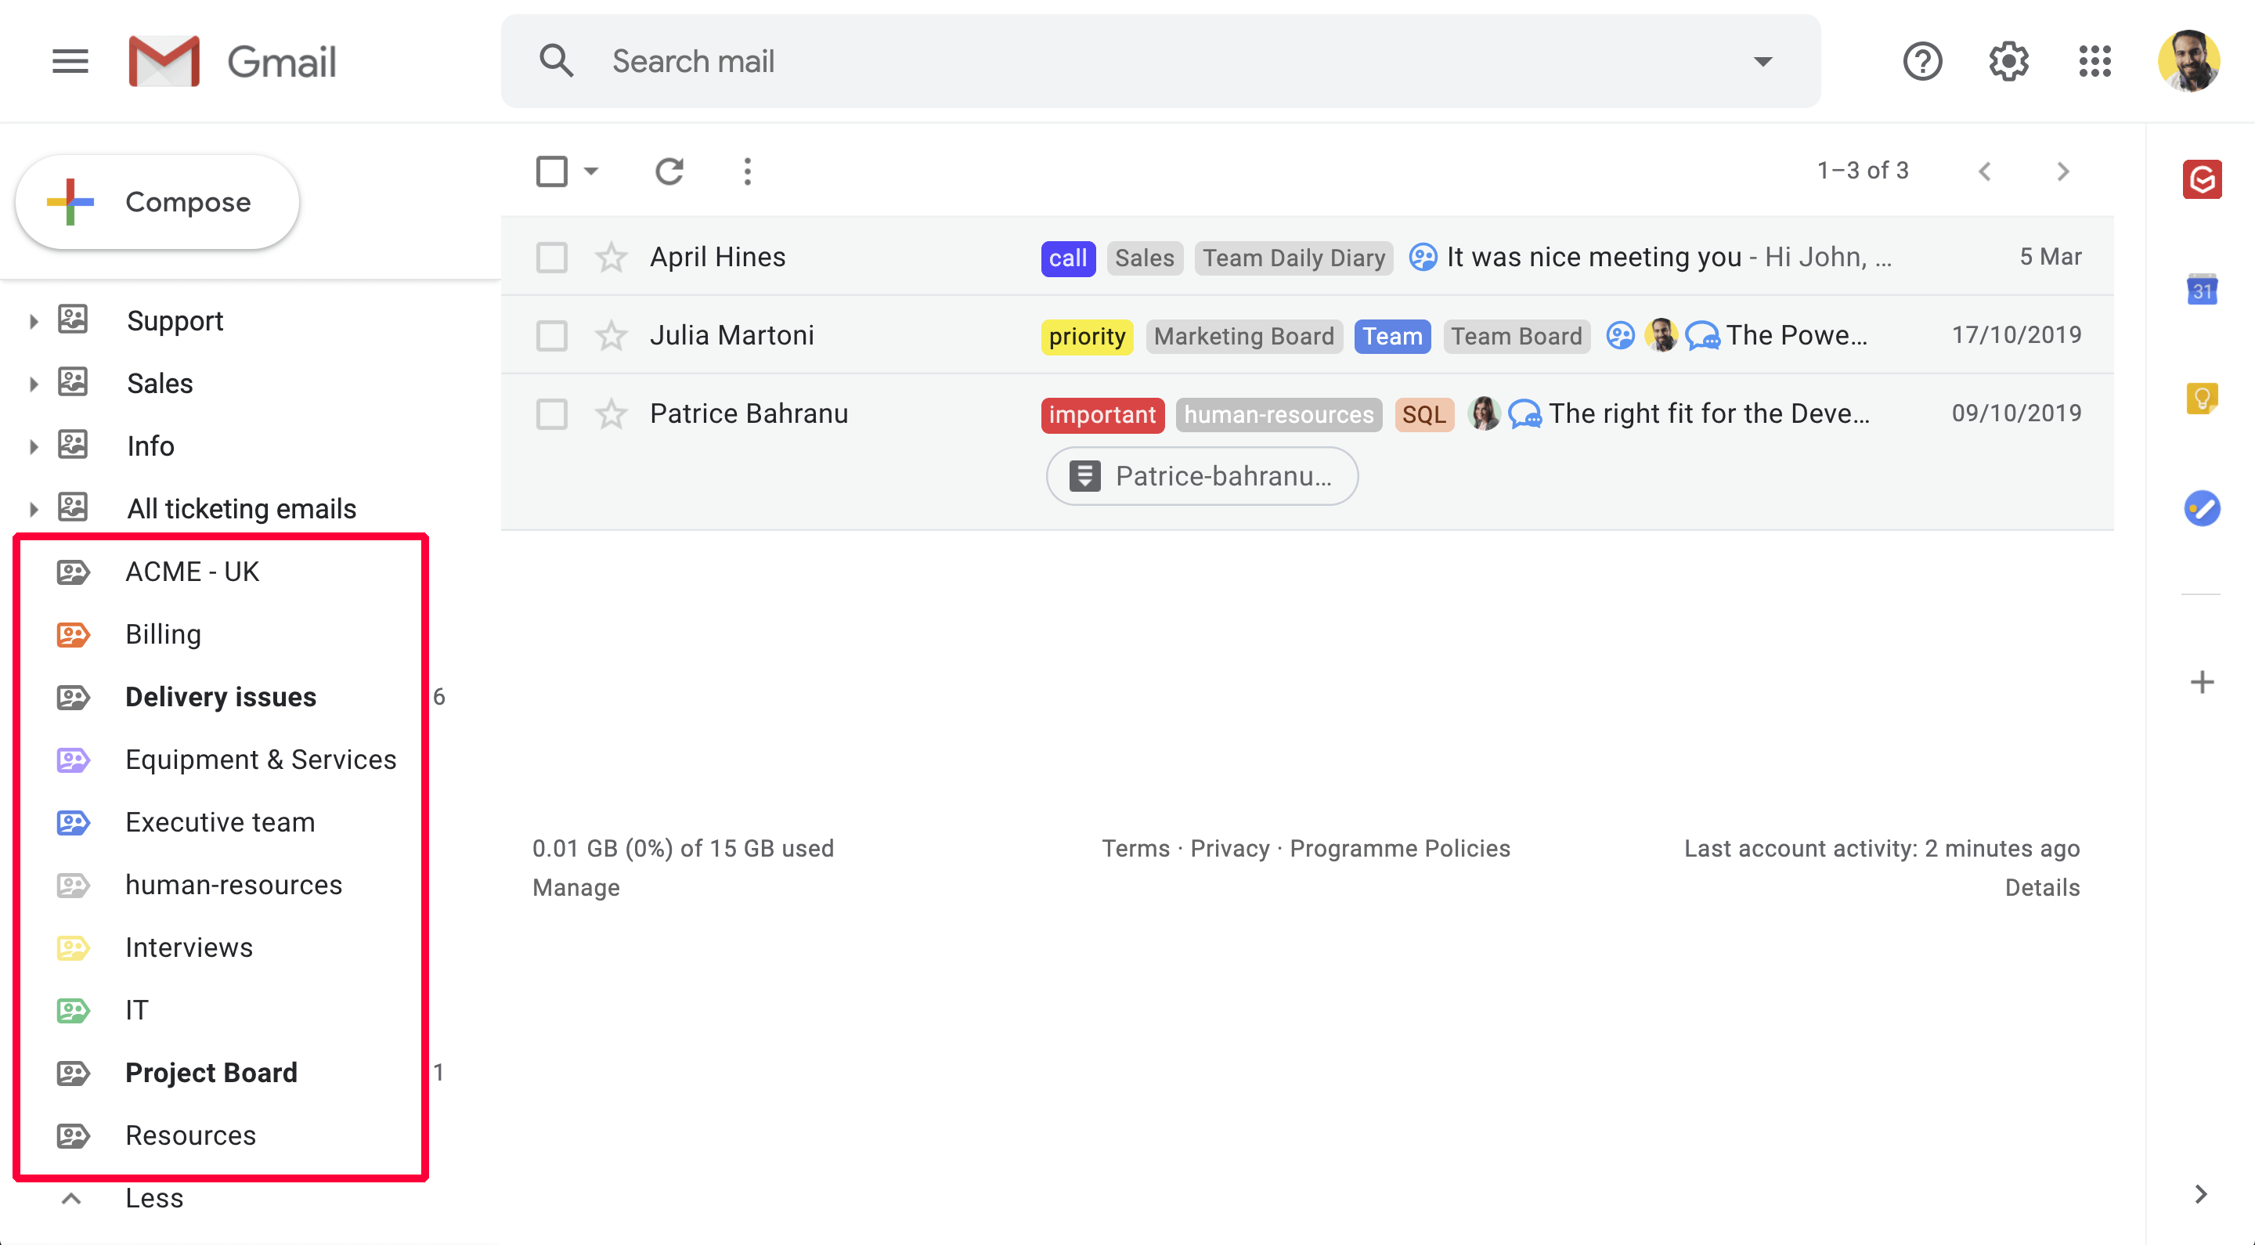Click the shared conversation icon in April Hines row

click(x=1423, y=257)
